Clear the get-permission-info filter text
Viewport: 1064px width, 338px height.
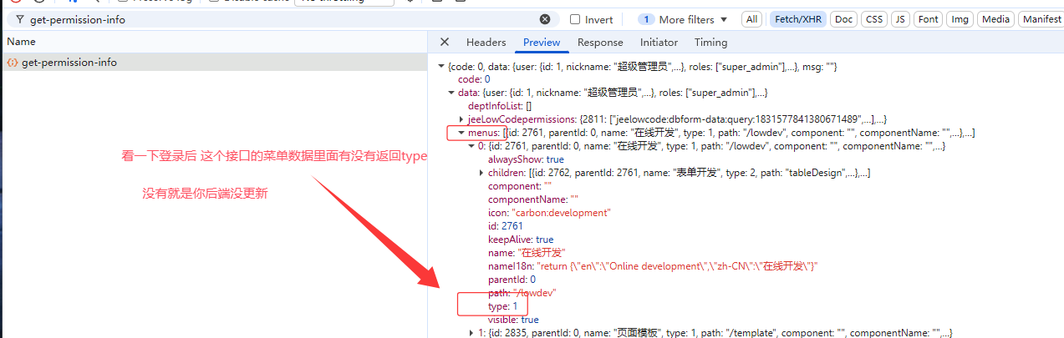(x=545, y=19)
